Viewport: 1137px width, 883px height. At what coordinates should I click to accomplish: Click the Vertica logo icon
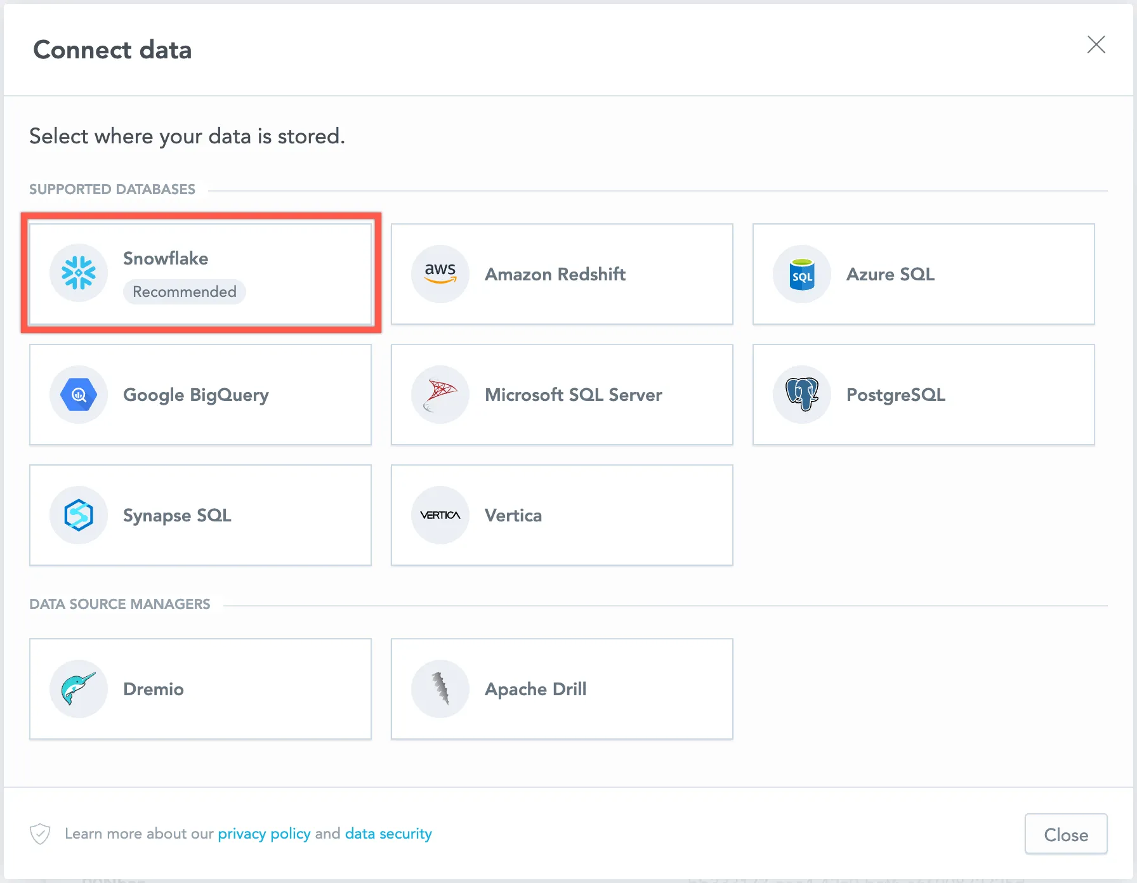[x=440, y=514]
